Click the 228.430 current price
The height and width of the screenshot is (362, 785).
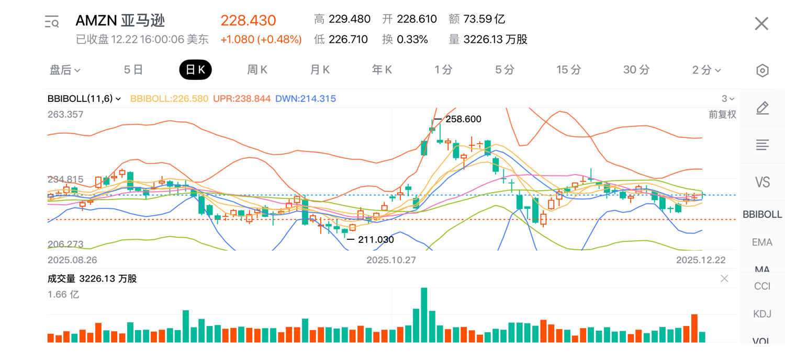tap(248, 20)
